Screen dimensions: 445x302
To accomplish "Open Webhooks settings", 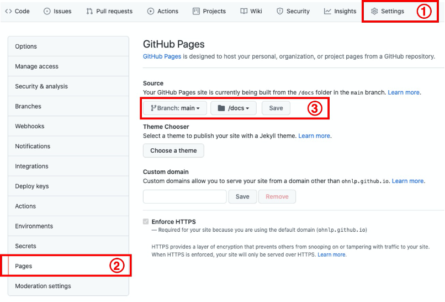I will click(x=68, y=126).
